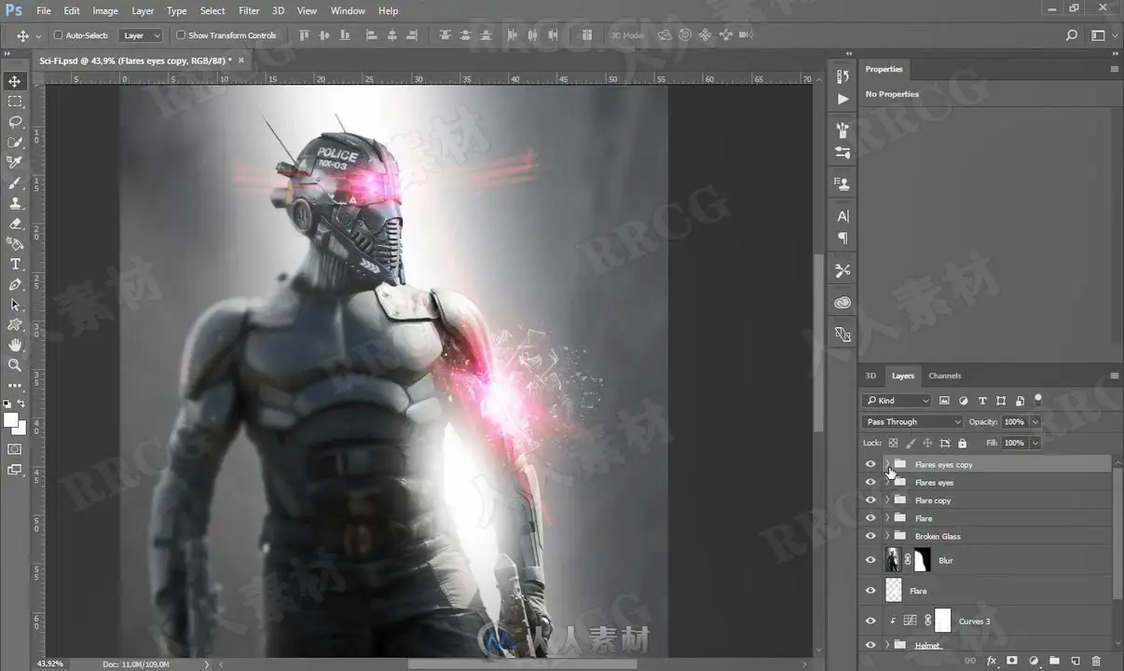Viewport: 1124px width, 671px height.
Task: Open the Actions panel play icon
Action: [x=843, y=99]
